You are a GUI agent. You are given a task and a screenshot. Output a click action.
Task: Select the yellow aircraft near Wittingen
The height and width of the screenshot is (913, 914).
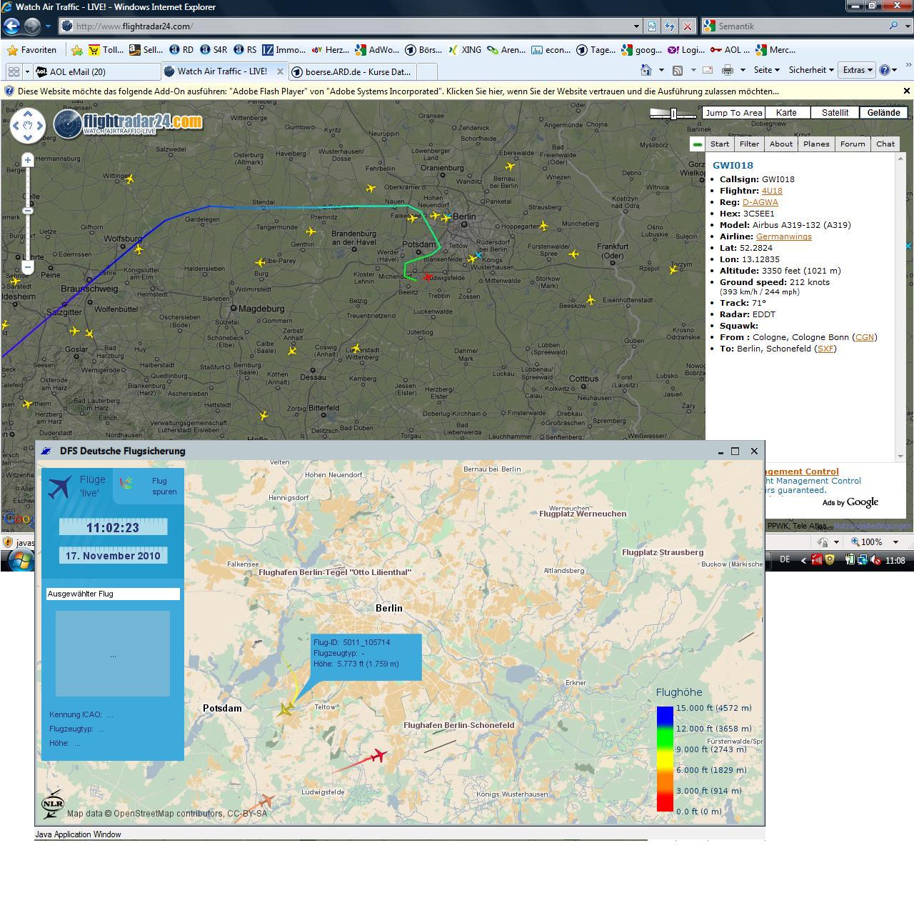coord(130,179)
